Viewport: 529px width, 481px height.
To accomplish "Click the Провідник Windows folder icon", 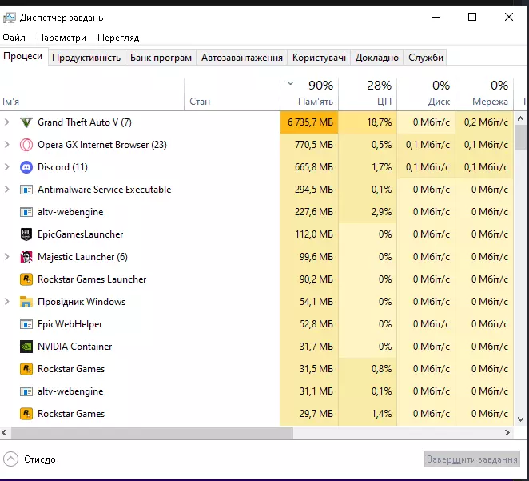I will coord(26,302).
